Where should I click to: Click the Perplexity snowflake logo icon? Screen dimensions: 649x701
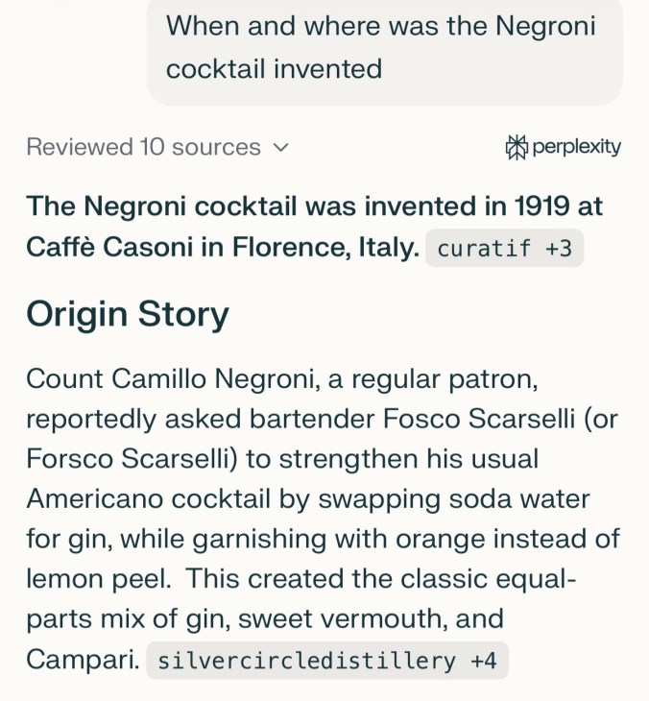(516, 147)
